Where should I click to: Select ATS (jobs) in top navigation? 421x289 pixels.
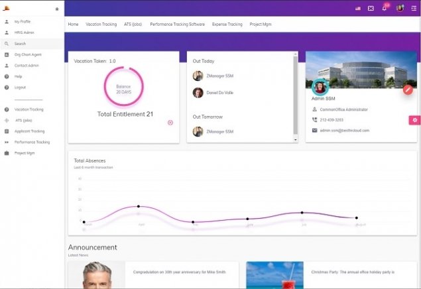point(133,24)
